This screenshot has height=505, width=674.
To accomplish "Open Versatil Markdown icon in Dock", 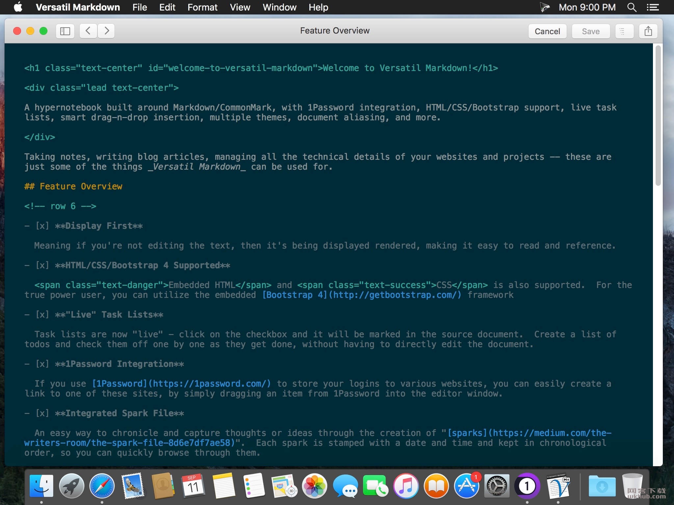I will point(558,486).
